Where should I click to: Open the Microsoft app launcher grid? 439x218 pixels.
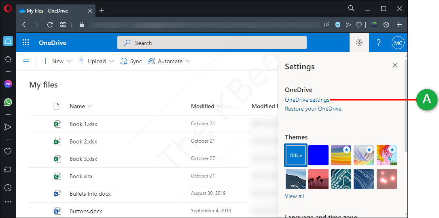click(26, 43)
